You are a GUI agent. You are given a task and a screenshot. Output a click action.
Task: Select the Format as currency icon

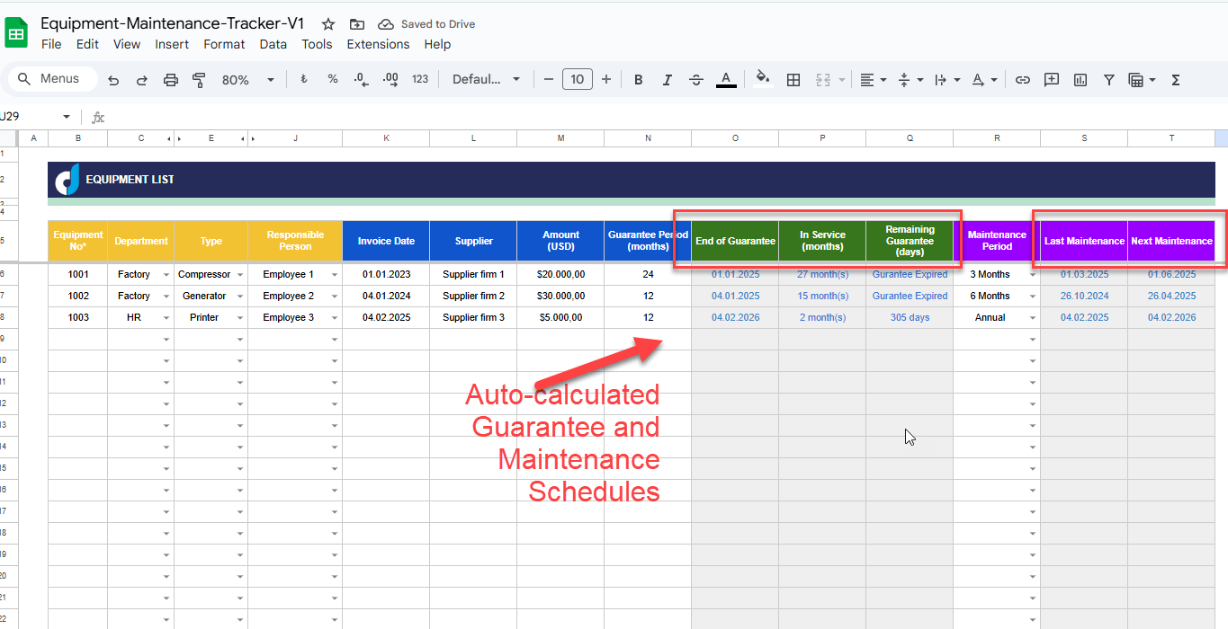point(303,79)
